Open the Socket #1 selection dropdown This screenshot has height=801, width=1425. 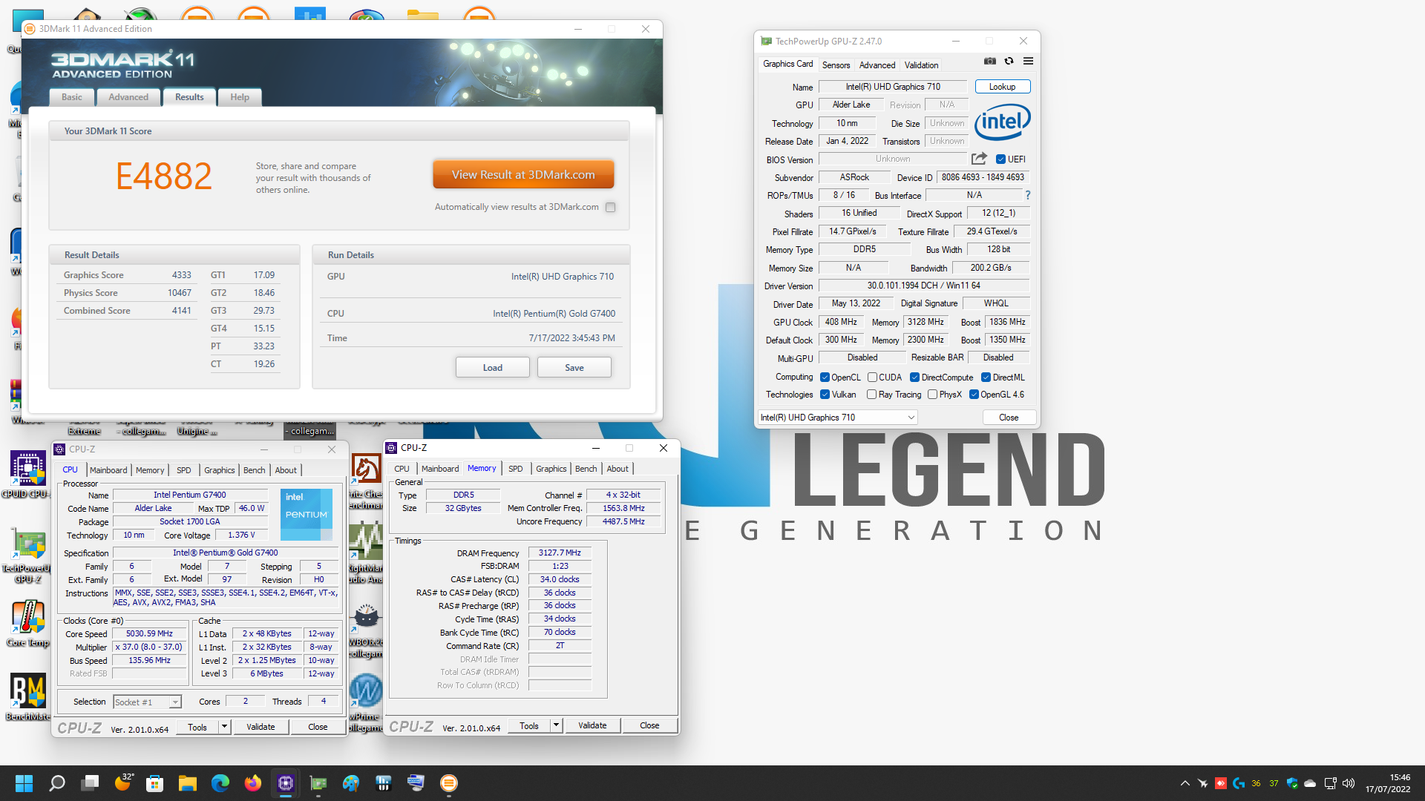pyautogui.click(x=146, y=702)
